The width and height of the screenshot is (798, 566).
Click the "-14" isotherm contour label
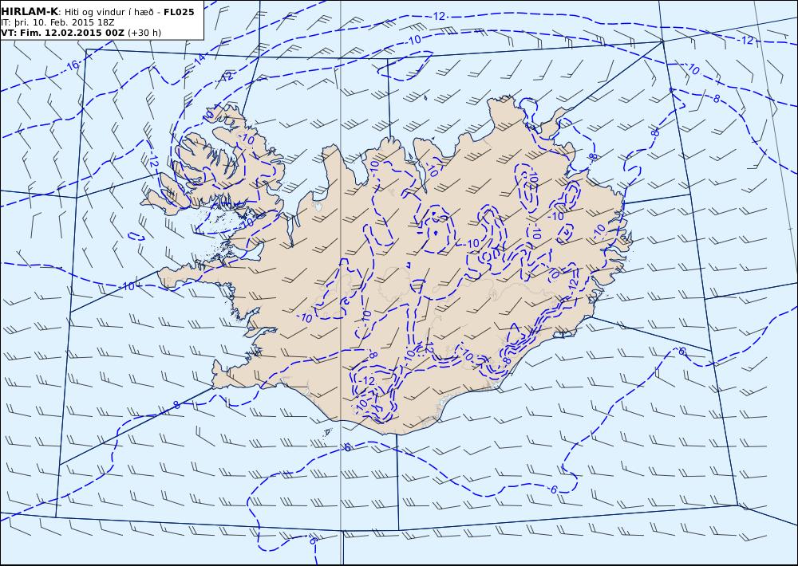point(199,60)
